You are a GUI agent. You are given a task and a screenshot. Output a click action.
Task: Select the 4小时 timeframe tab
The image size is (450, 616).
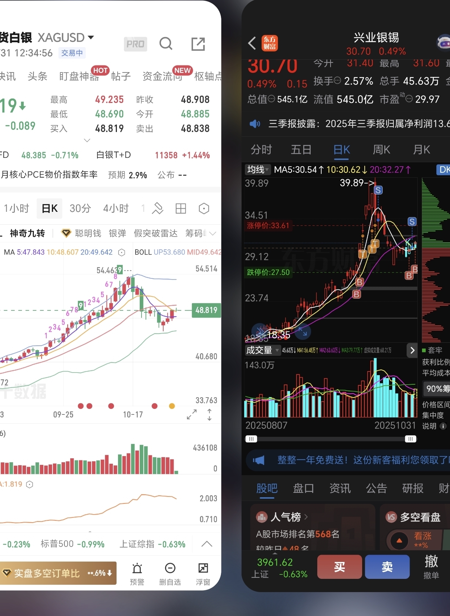116,209
